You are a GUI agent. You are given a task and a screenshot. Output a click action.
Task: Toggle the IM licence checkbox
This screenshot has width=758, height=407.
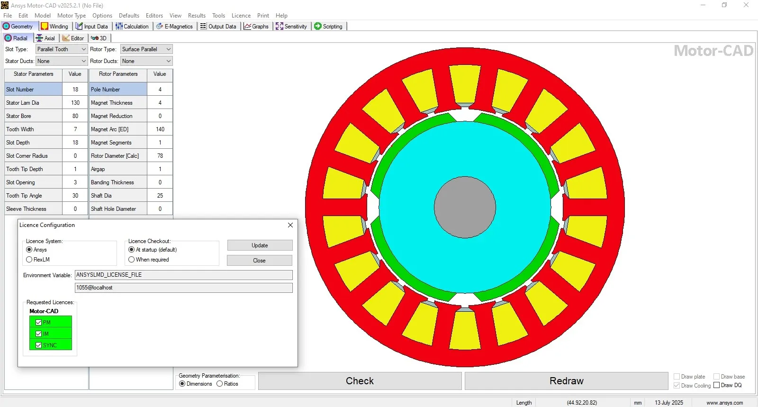39,334
